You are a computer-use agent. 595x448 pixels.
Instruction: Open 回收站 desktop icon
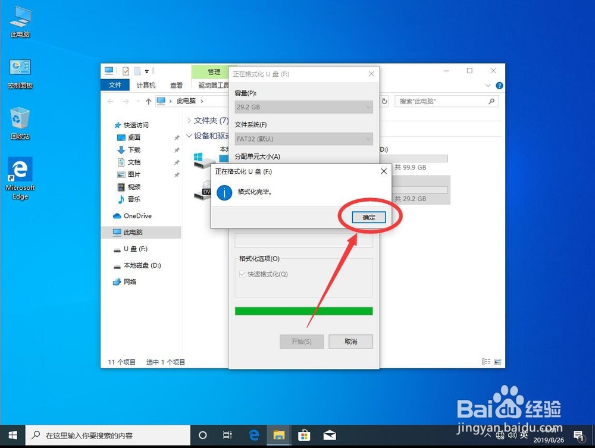click(20, 123)
